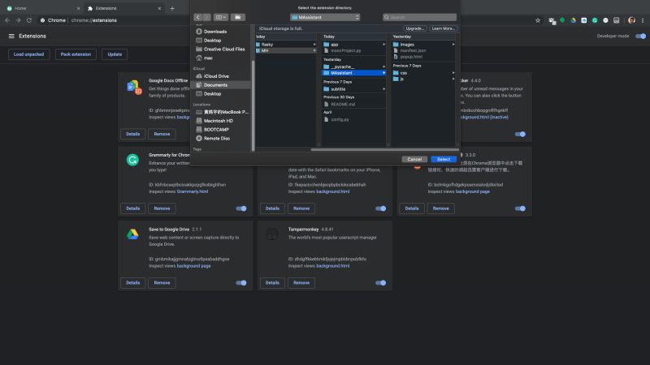This screenshot has height=365, width=650.
Task: Click the sidebar vertical scrollbar
Action: tap(253, 105)
